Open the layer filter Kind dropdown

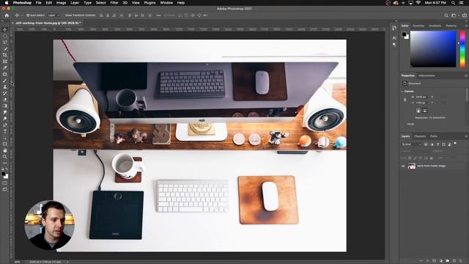point(411,144)
